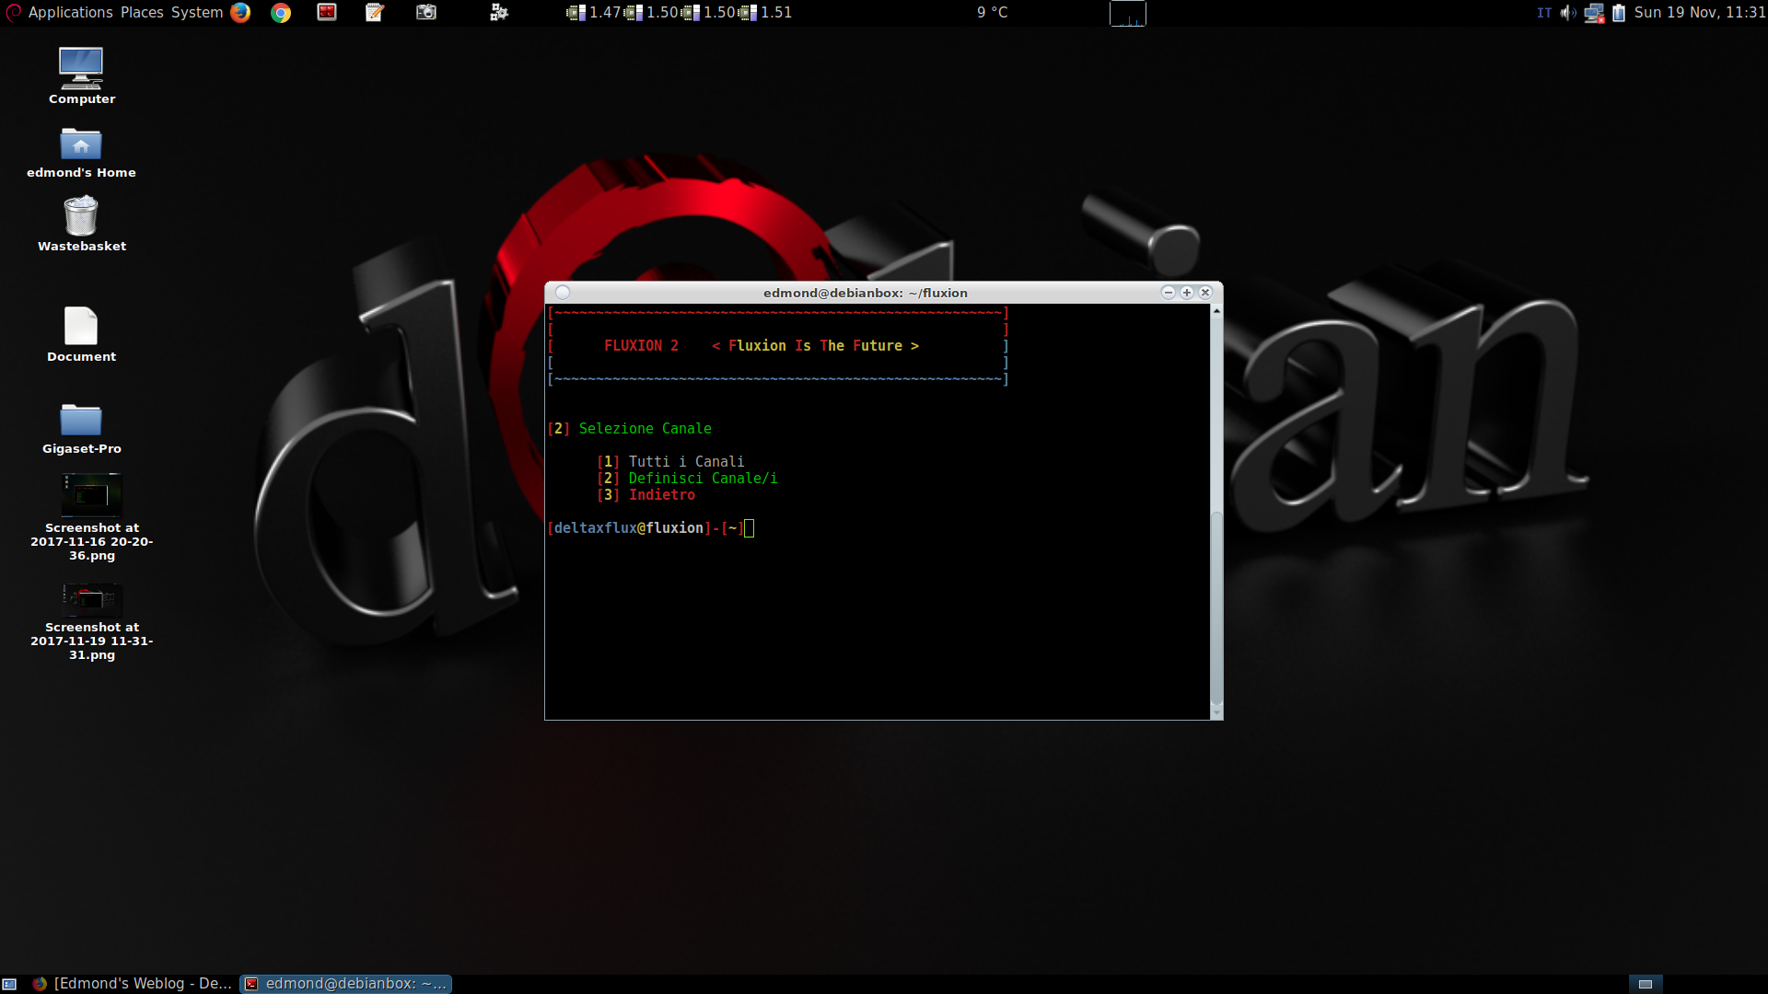Open the System menu
The height and width of the screenshot is (994, 1768).
(x=197, y=12)
